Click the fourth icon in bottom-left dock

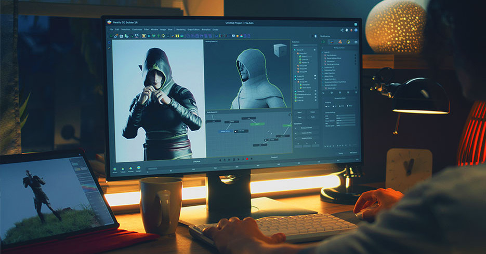pos(138,168)
